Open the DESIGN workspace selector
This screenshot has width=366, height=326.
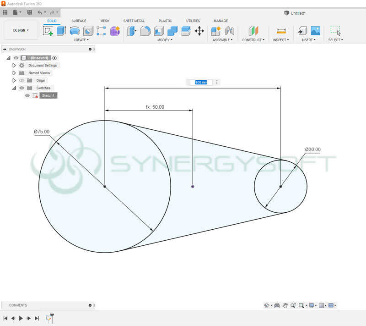tap(21, 30)
